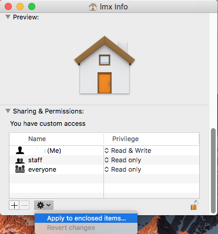The height and width of the screenshot is (234, 218).
Task: Select the staff group row
Action: tap(104, 160)
